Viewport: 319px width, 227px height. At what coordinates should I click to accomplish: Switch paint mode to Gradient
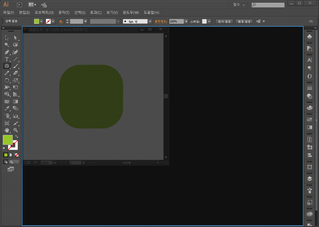[11, 155]
